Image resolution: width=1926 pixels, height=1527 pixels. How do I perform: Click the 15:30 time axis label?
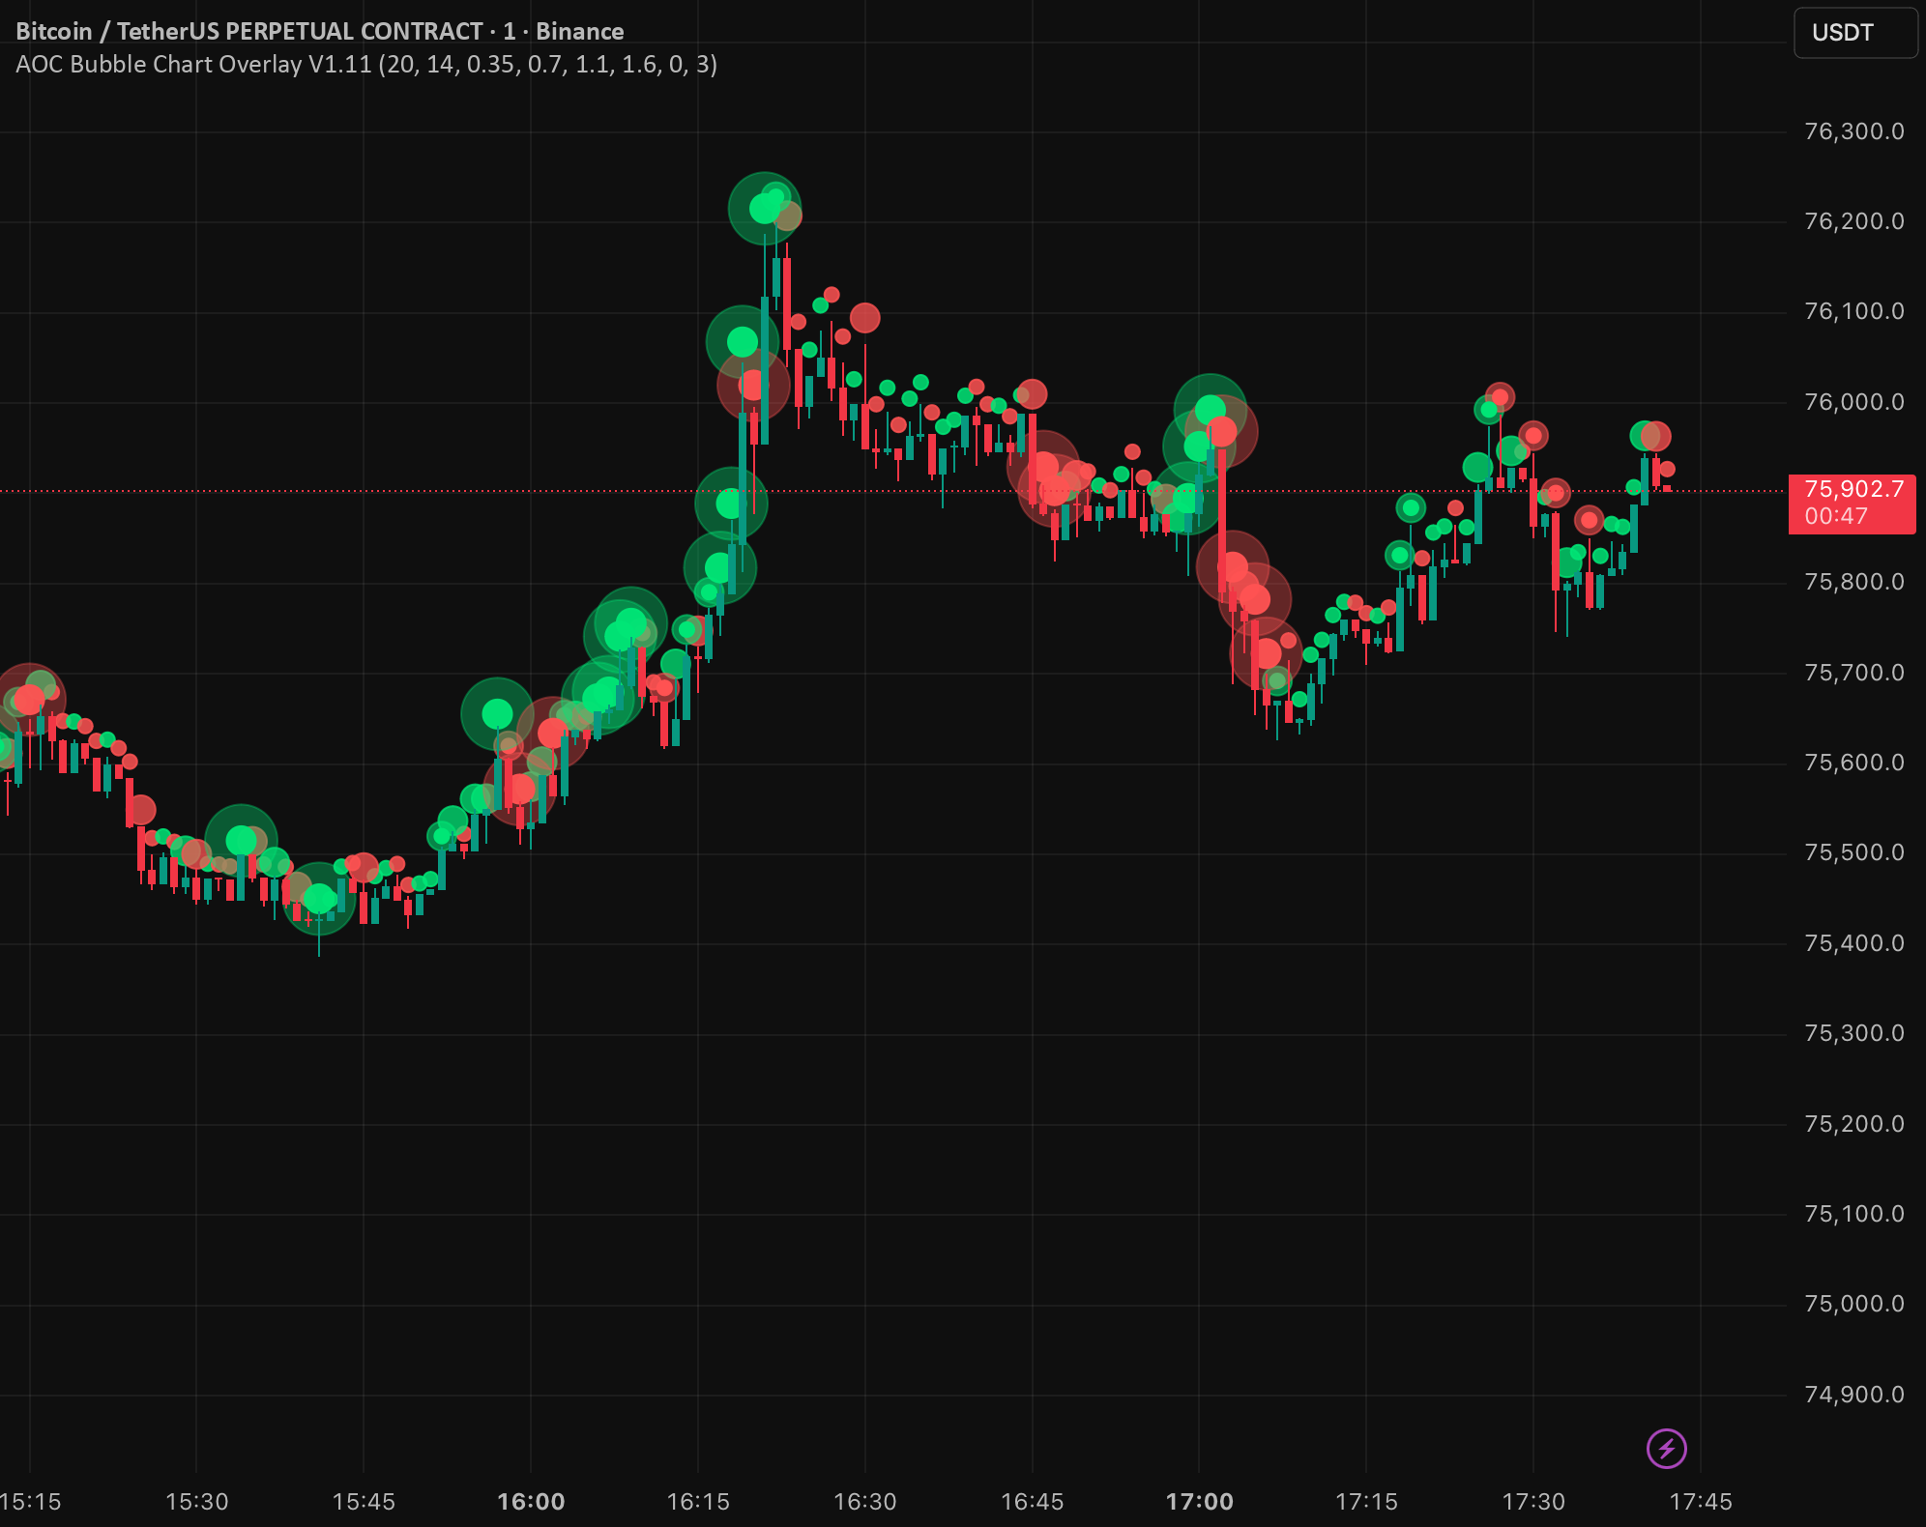197,1502
